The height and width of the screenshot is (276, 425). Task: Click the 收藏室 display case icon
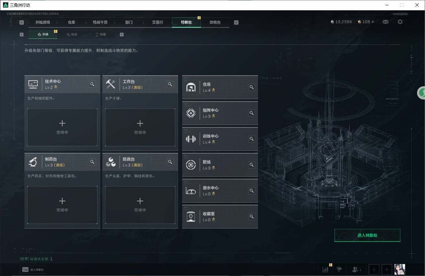191,217
